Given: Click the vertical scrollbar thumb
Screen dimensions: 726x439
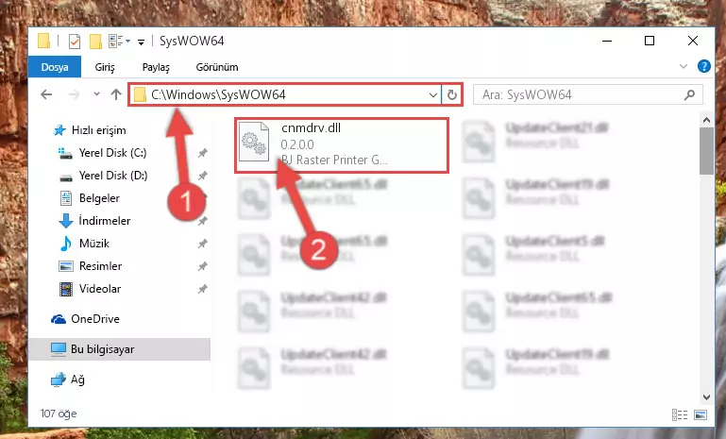Looking at the screenshot, I should pyautogui.click(x=706, y=151).
